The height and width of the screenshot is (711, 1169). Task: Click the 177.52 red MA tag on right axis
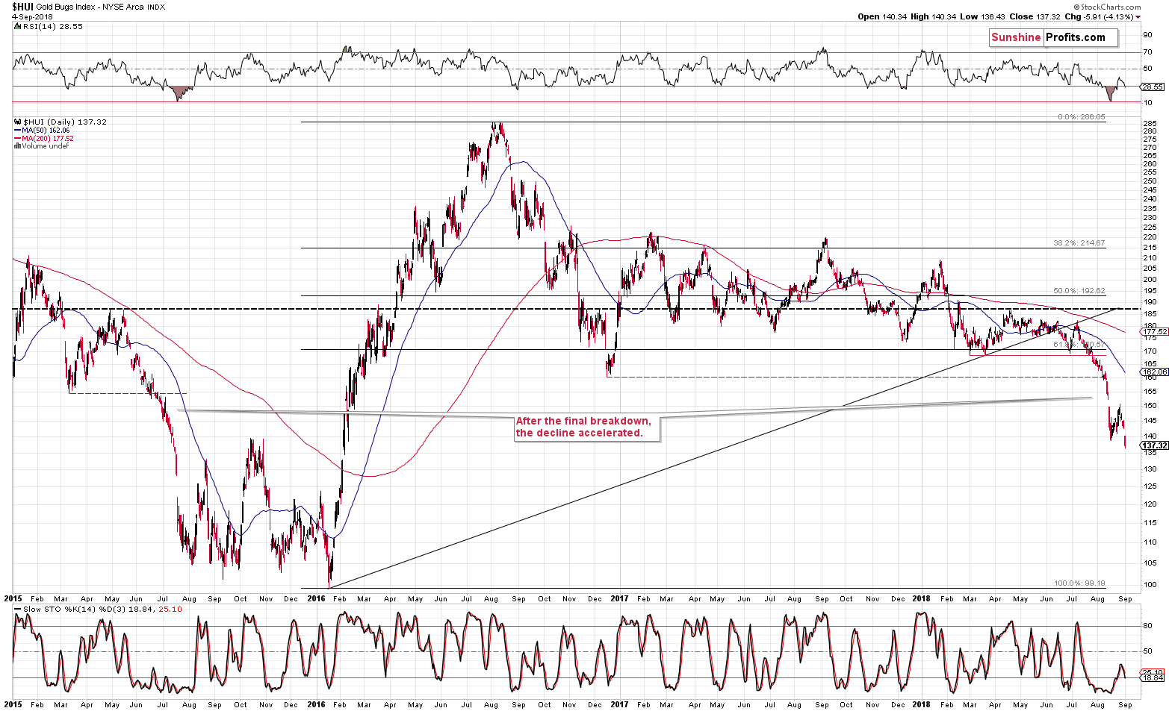tap(1155, 332)
